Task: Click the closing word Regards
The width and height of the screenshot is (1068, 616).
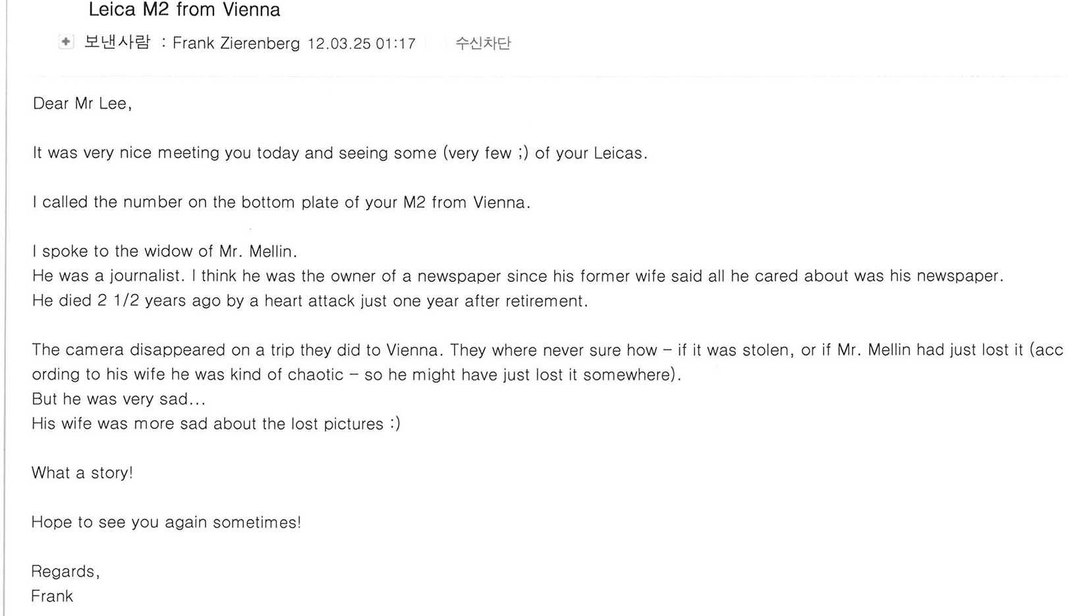Action: point(65,572)
